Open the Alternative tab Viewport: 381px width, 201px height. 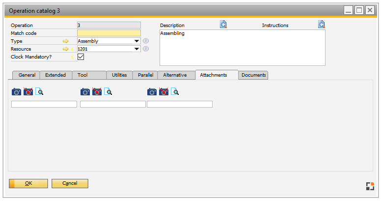pyautogui.click(x=175, y=75)
